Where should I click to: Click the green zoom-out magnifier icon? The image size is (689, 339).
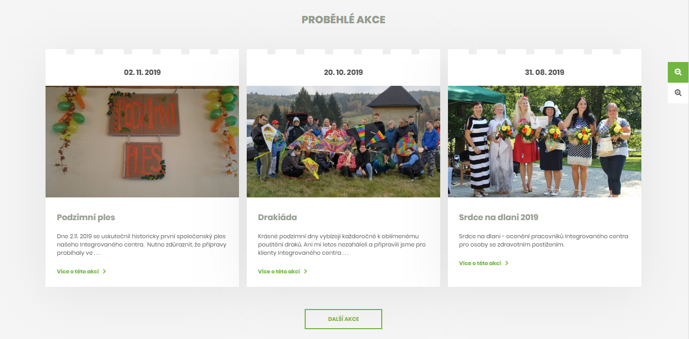(x=678, y=72)
